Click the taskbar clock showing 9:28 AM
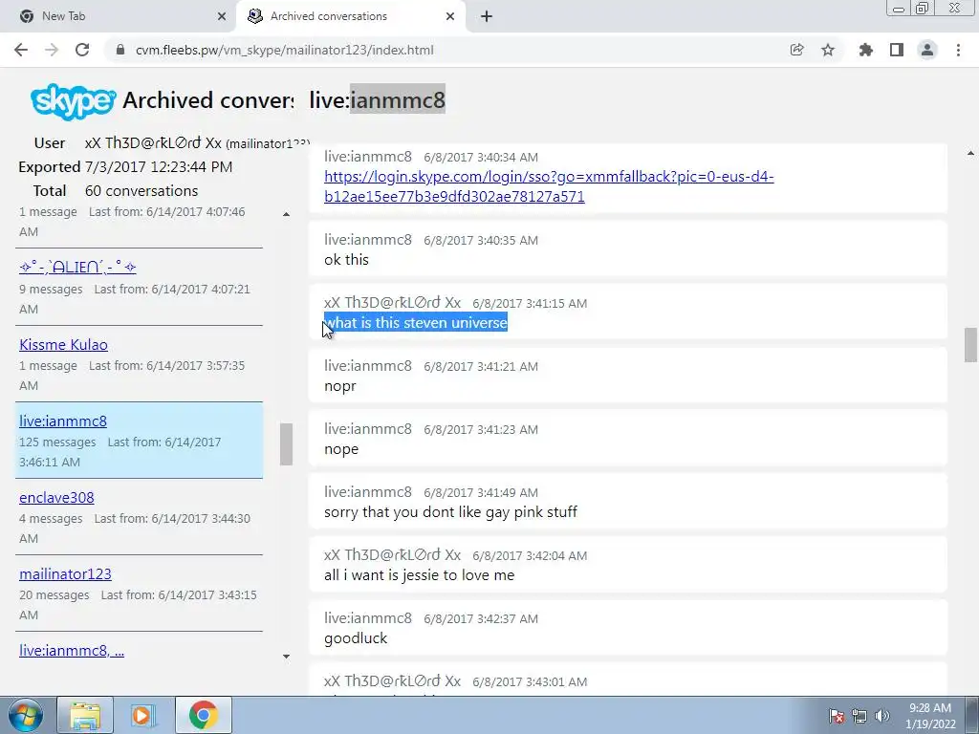The height and width of the screenshot is (734, 979). [x=930, y=716]
